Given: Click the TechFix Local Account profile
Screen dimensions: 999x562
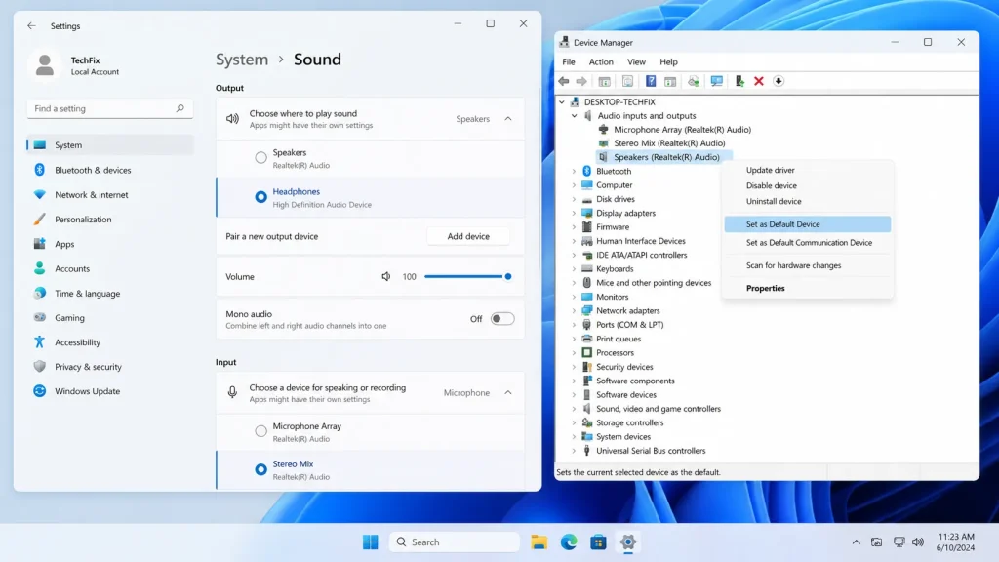Looking at the screenshot, I should pyautogui.click(x=76, y=65).
